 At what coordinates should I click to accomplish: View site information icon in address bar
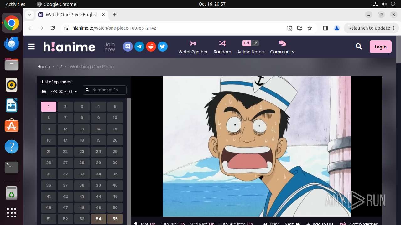click(66, 28)
